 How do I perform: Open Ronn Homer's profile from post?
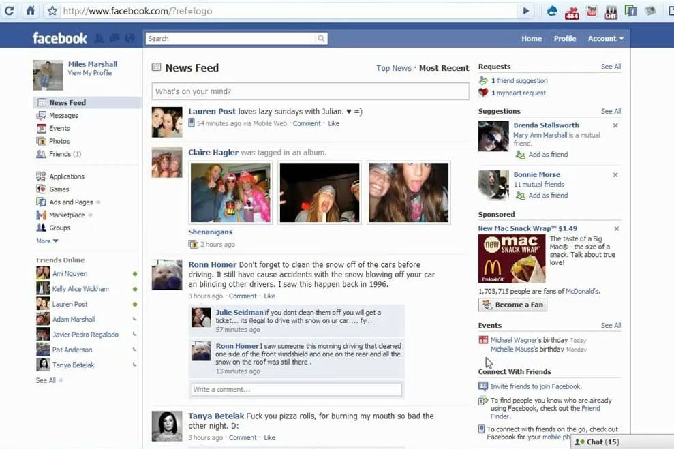(x=213, y=264)
